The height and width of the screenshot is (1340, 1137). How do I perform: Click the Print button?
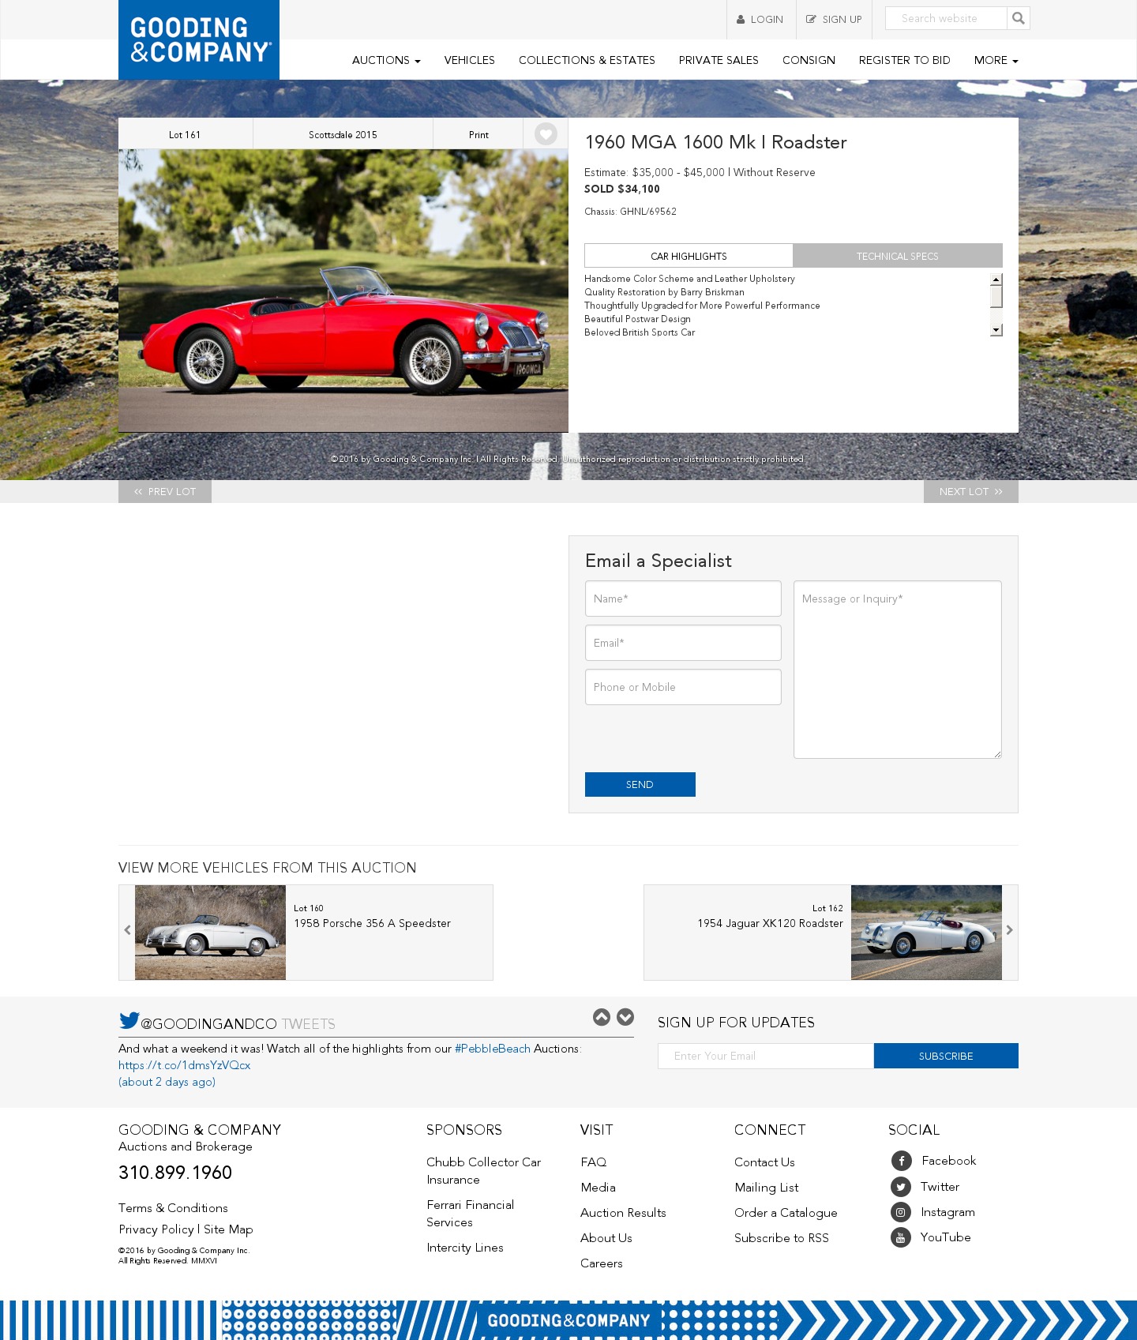pos(478,134)
